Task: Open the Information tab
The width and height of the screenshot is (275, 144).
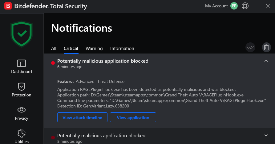Action: click(x=122, y=49)
